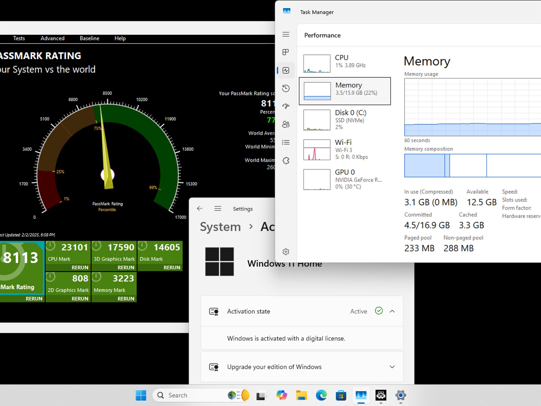The width and height of the screenshot is (541, 406).
Task: Open File Explorer from the taskbar
Action: click(301, 395)
